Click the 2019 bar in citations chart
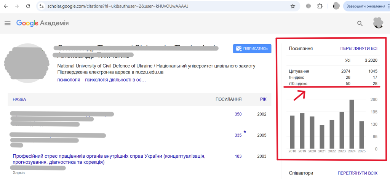This screenshot has height=179, width=390. tap(302, 131)
